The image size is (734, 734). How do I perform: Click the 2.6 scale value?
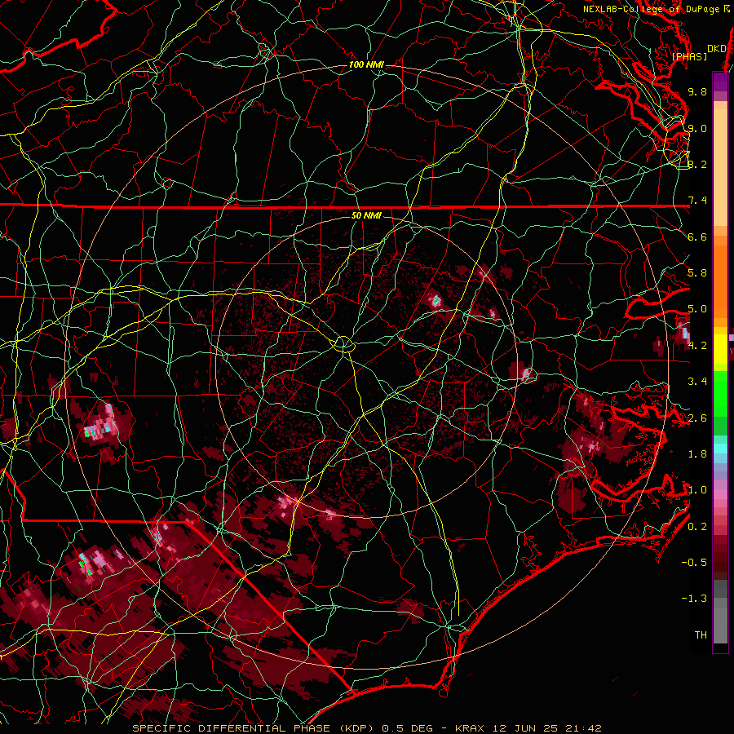coord(697,418)
